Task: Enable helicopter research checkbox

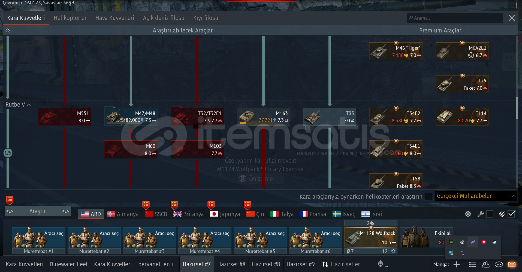Action: click(429, 197)
